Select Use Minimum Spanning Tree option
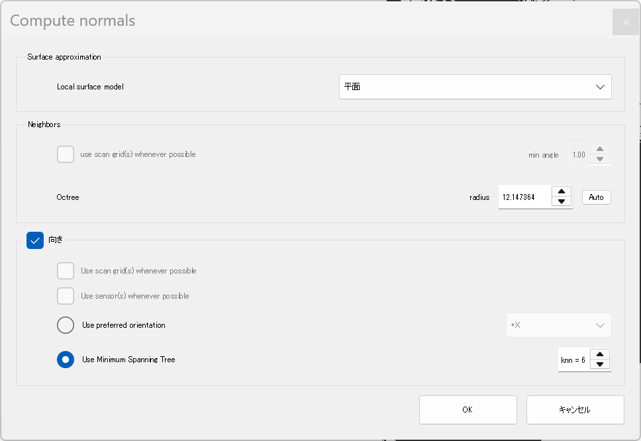 [x=66, y=360]
